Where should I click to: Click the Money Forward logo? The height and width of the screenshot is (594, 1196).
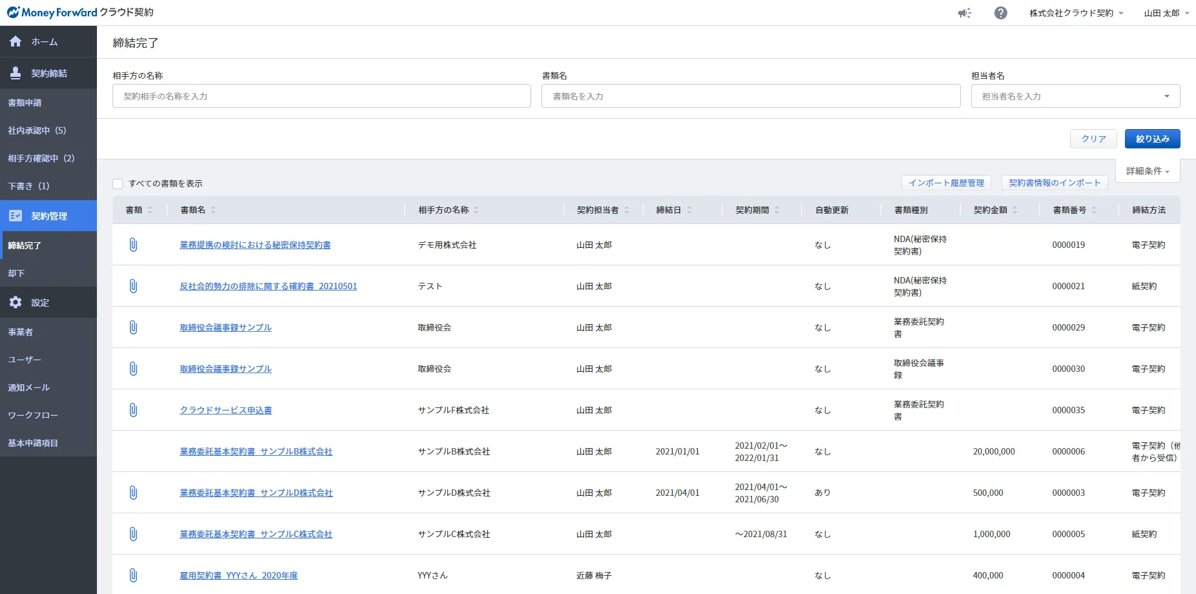[x=80, y=12]
